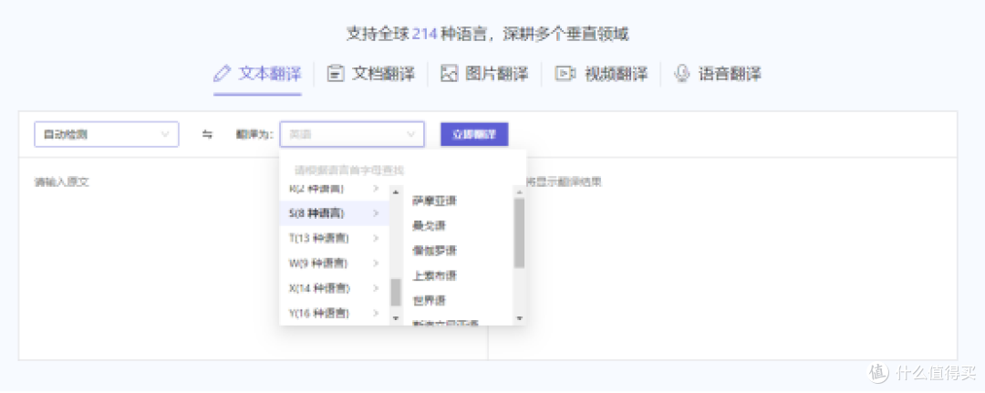Click the 214 languages count text
Image resolution: width=985 pixels, height=393 pixels.
(425, 34)
